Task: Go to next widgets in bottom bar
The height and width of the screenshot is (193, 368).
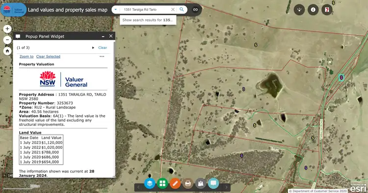Action: click(x=226, y=187)
